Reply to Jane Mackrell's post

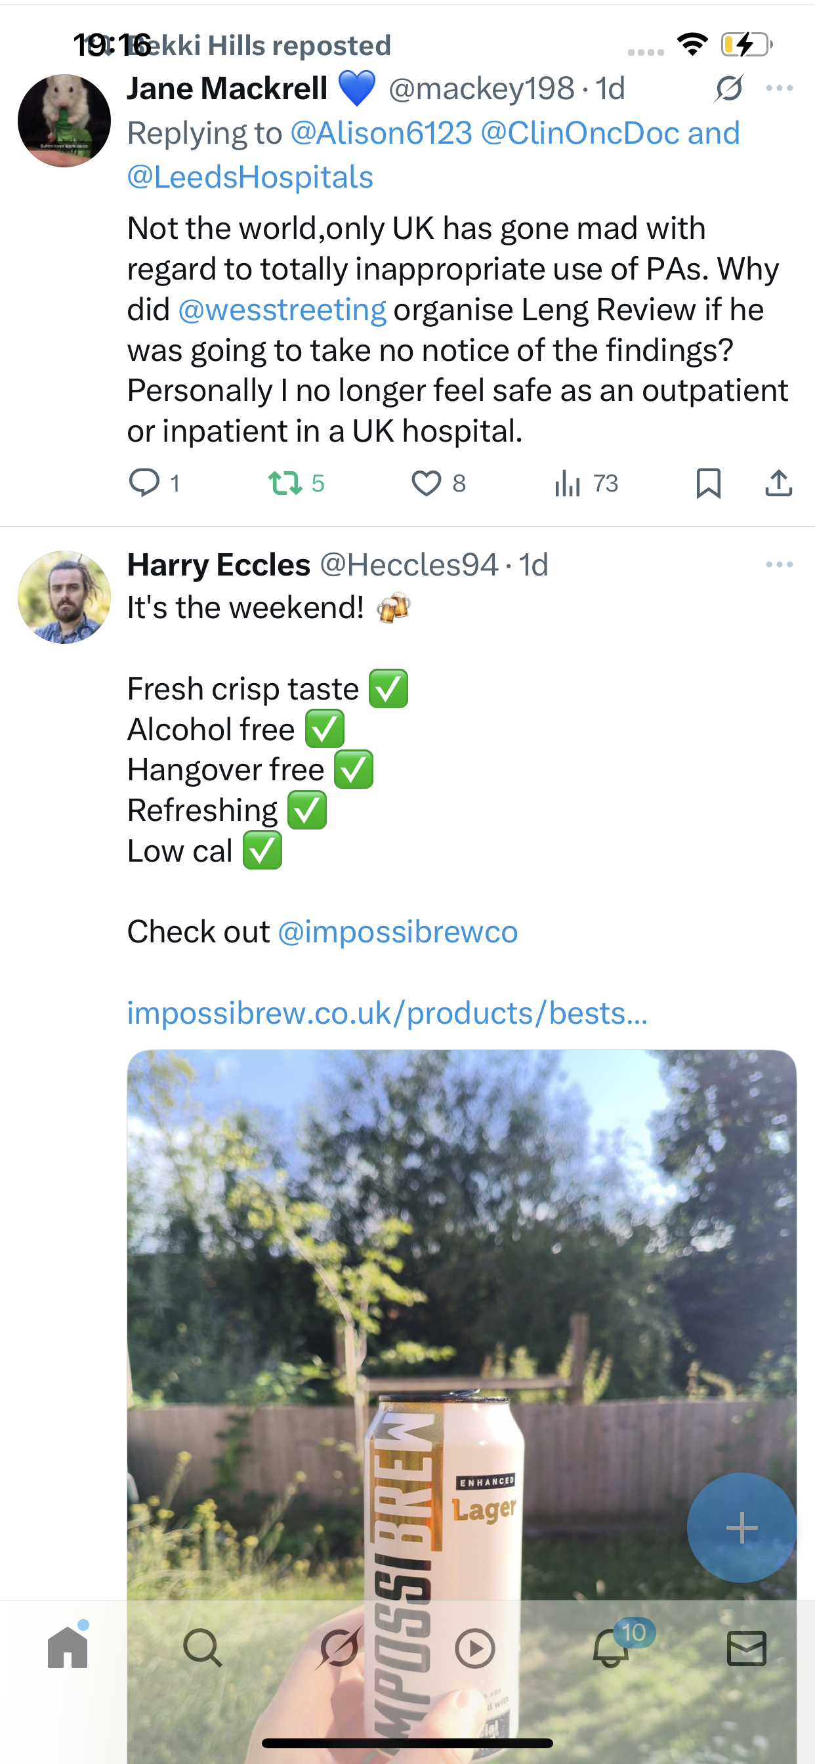pyautogui.click(x=144, y=483)
